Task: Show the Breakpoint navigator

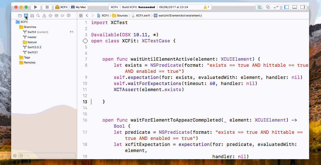Action: 62,15
